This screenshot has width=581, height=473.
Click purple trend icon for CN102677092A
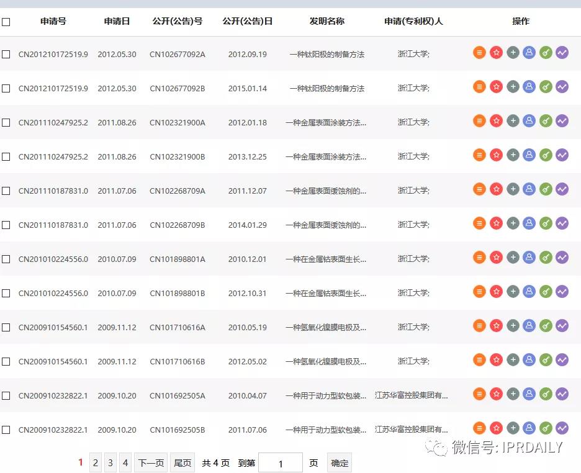pyautogui.click(x=562, y=53)
